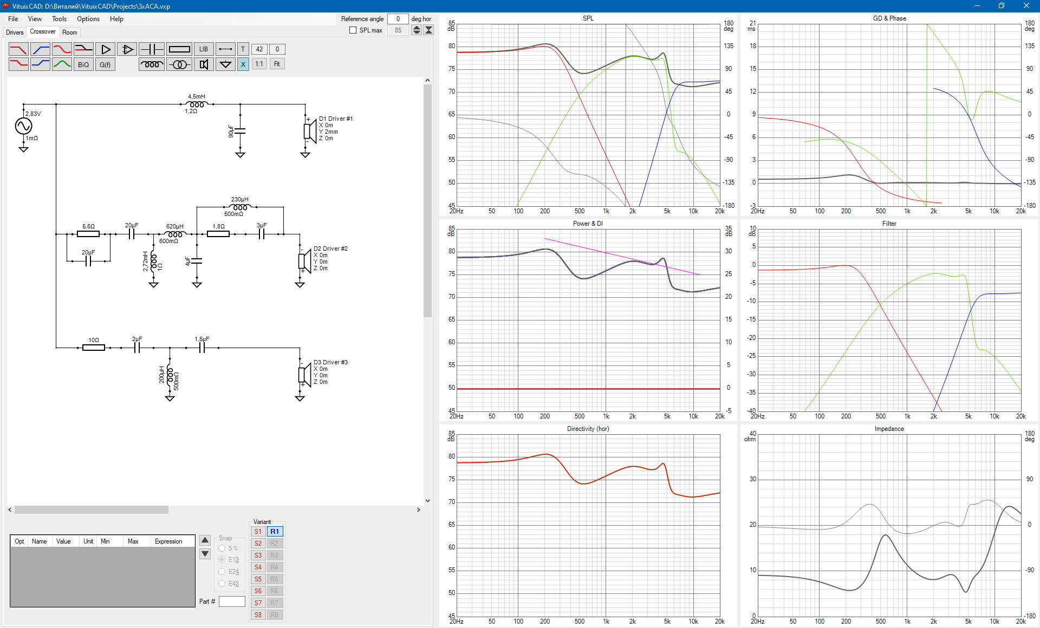Choose the 5 % snap option
This screenshot has height=628, width=1040.
pyautogui.click(x=222, y=548)
